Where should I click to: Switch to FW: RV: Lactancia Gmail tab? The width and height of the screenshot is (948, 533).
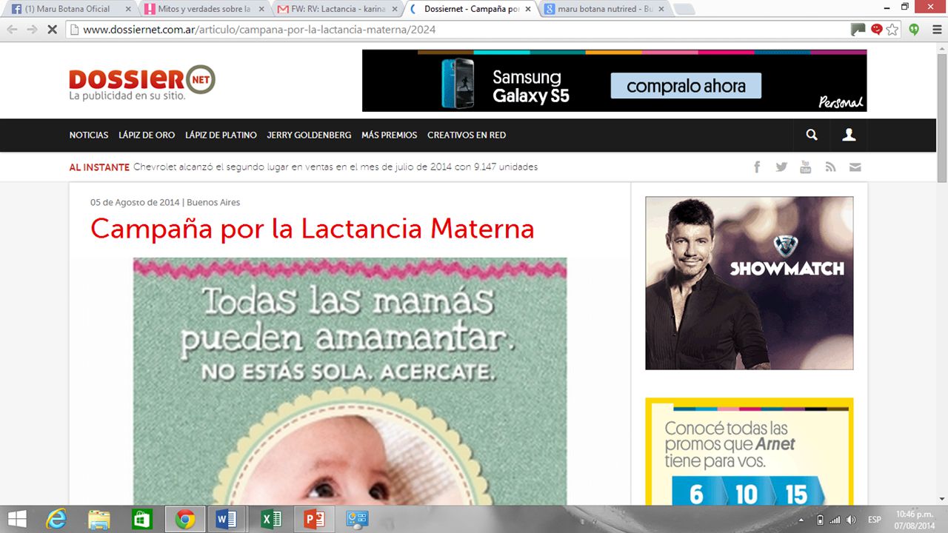[337, 9]
